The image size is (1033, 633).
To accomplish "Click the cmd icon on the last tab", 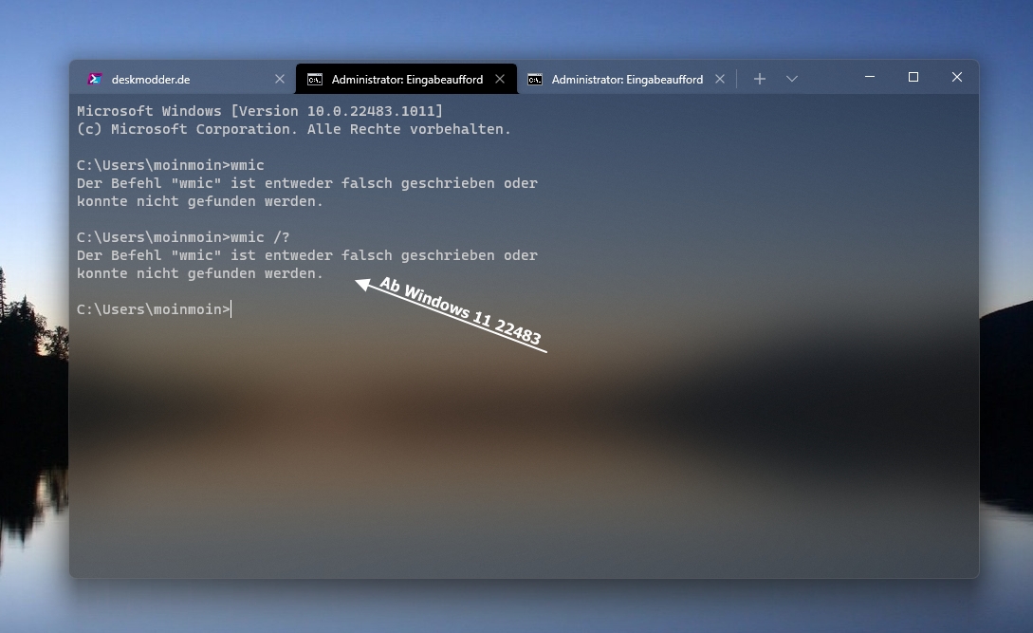I will 535,80.
